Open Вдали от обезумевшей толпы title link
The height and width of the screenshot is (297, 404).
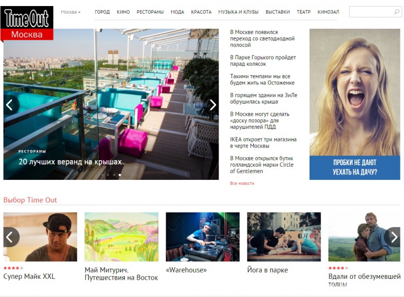point(364,280)
